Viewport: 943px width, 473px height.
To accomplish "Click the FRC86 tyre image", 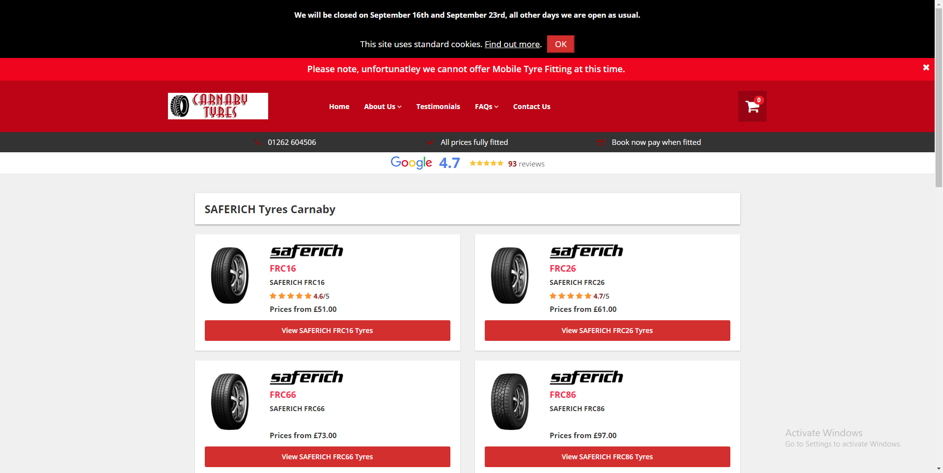I will (510, 401).
